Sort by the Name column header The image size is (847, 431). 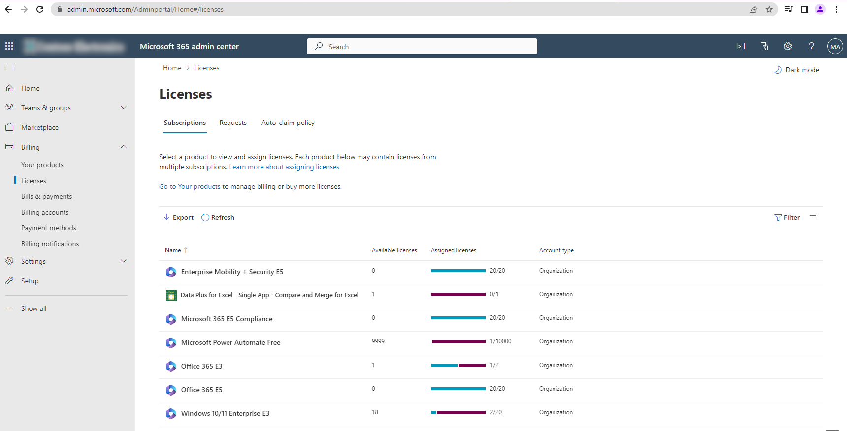[x=173, y=250]
